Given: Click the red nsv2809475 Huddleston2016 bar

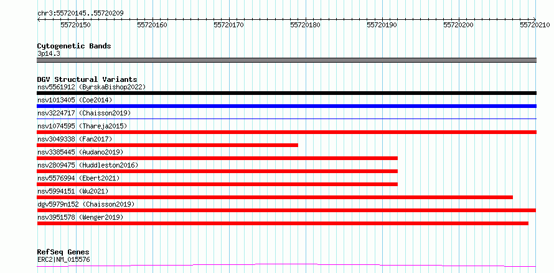Looking at the screenshot, I should point(217,171).
